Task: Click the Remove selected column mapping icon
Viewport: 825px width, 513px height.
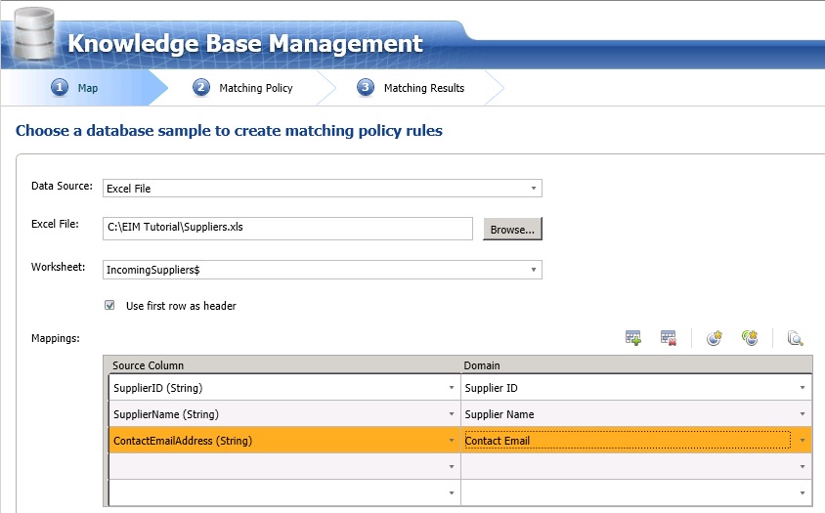Action: point(669,338)
